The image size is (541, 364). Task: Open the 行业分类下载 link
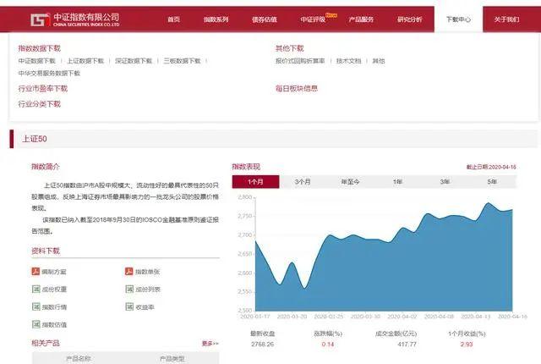(40, 104)
